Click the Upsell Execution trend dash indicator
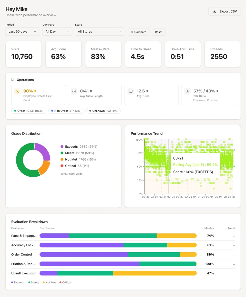The image size is (246, 297). (x=234, y=274)
